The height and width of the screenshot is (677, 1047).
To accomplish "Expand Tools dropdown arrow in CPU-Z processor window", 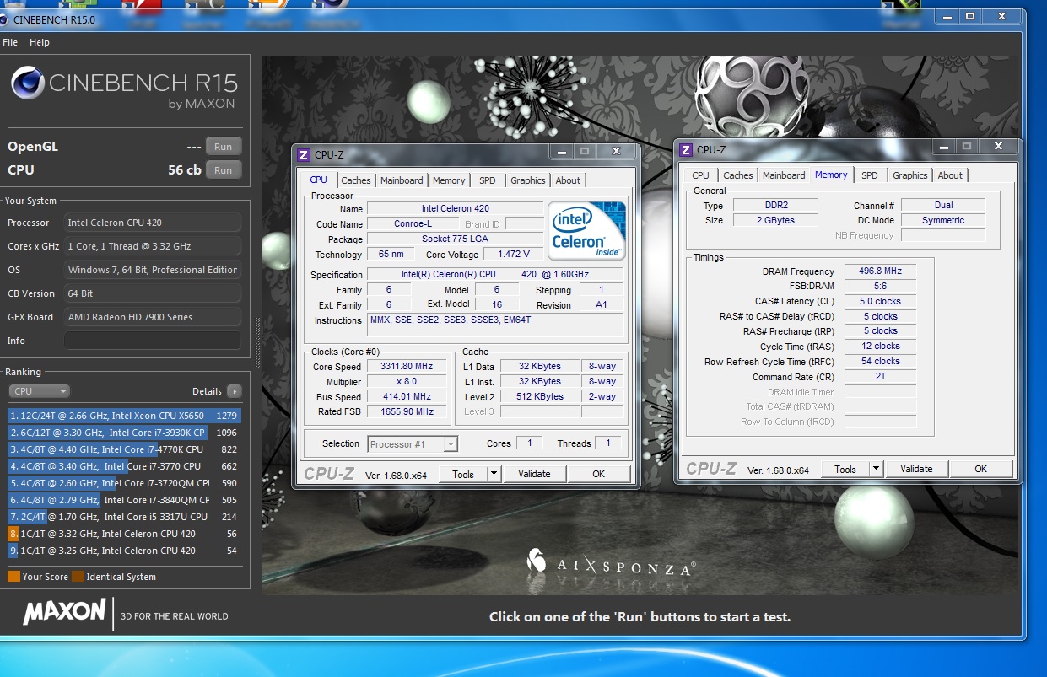I will pyautogui.click(x=494, y=475).
